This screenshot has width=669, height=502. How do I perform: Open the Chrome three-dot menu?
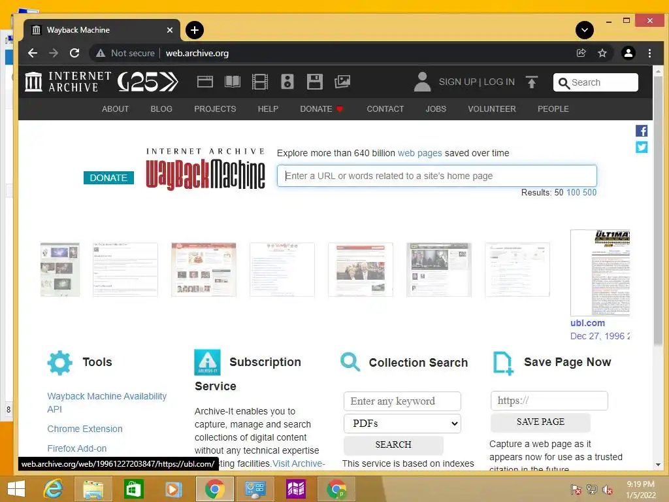point(649,53)
